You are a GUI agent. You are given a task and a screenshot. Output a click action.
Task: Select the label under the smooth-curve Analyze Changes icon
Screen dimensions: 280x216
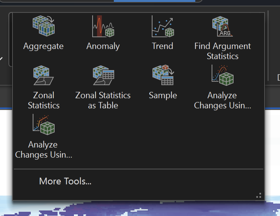pyautogui.click(x=222, y=100)
